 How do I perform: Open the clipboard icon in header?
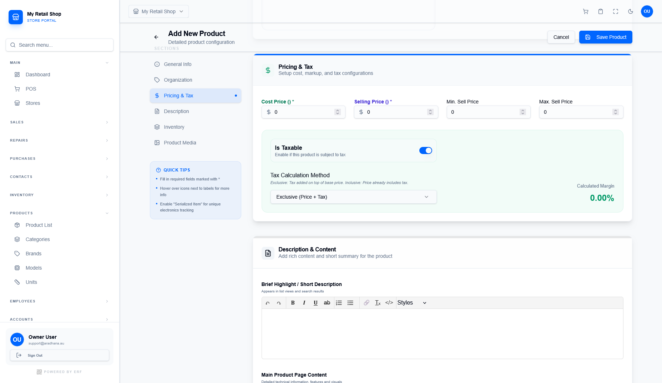(601, 11)
